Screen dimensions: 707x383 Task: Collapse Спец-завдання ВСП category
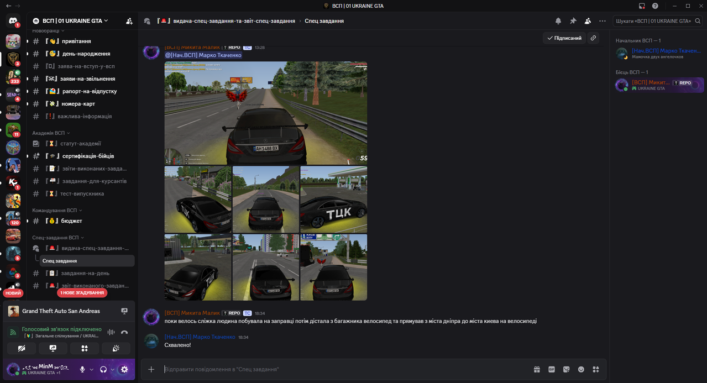click(x=59, y=238)
